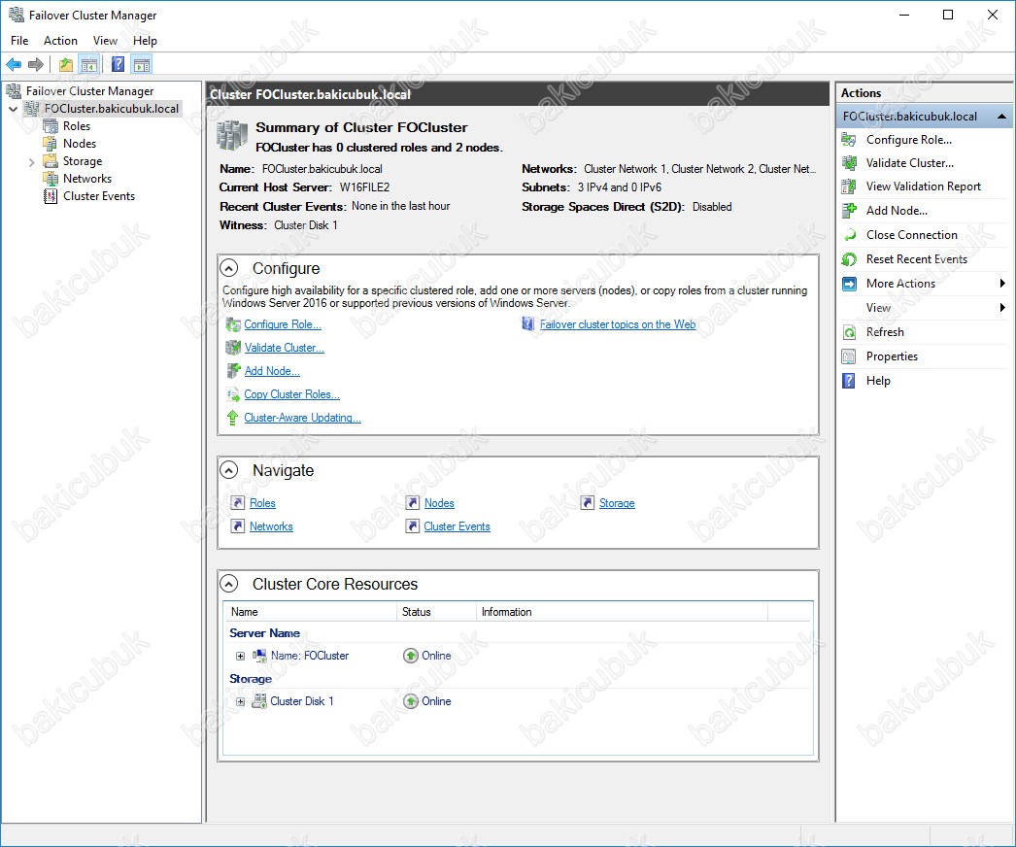Click Close Connection in the Actions pane
This screenshot has height=847, width=1016.
coord(912,235)
